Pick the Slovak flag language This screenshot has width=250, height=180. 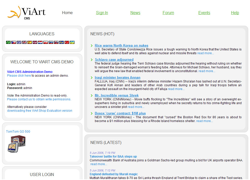pyautogui.click(x=56, y=42)
